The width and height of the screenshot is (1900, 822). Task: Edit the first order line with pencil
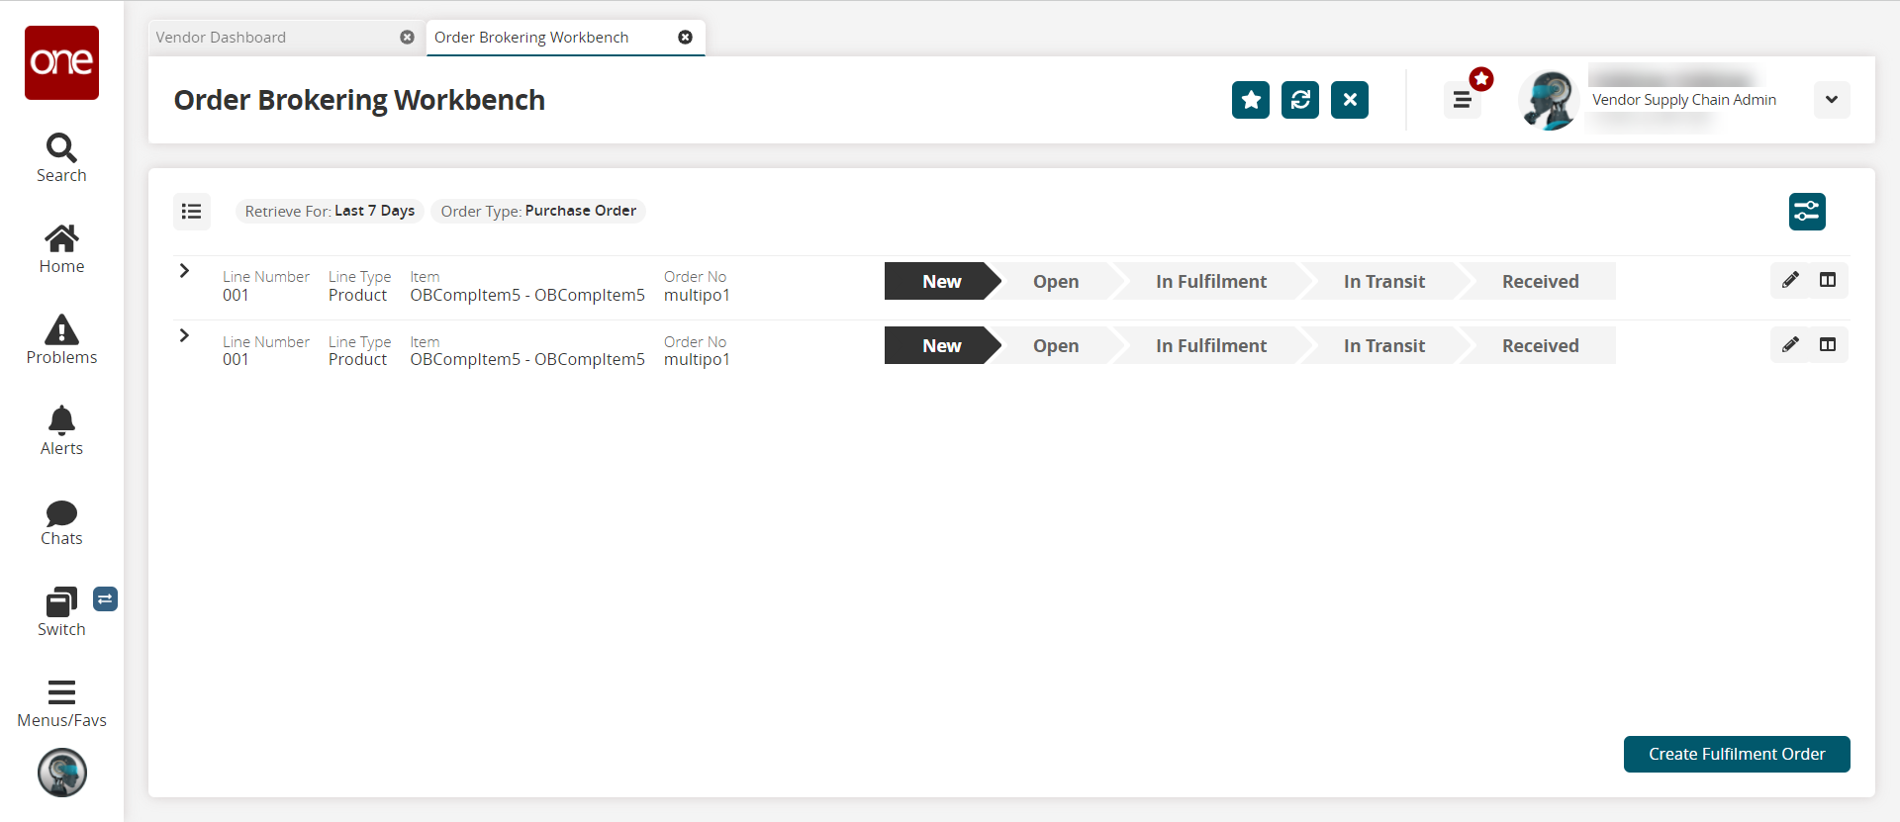1790,280
